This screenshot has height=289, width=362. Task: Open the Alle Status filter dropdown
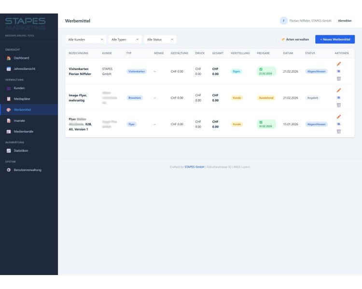click(x=160, y=39)
